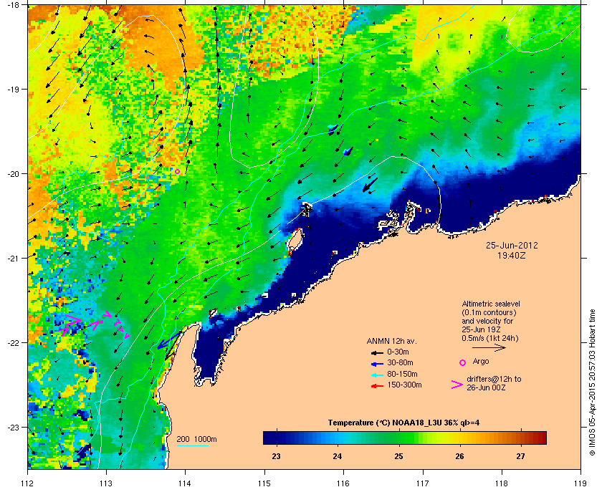Image resolution: width=602 pixels, height=487 pixels.
Task: Click the latitude axis label -18
Action: coord(12,5)
